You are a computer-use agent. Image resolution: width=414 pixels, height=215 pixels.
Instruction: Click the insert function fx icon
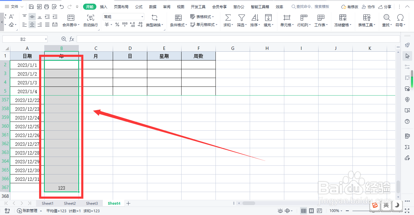coord(72,39)
